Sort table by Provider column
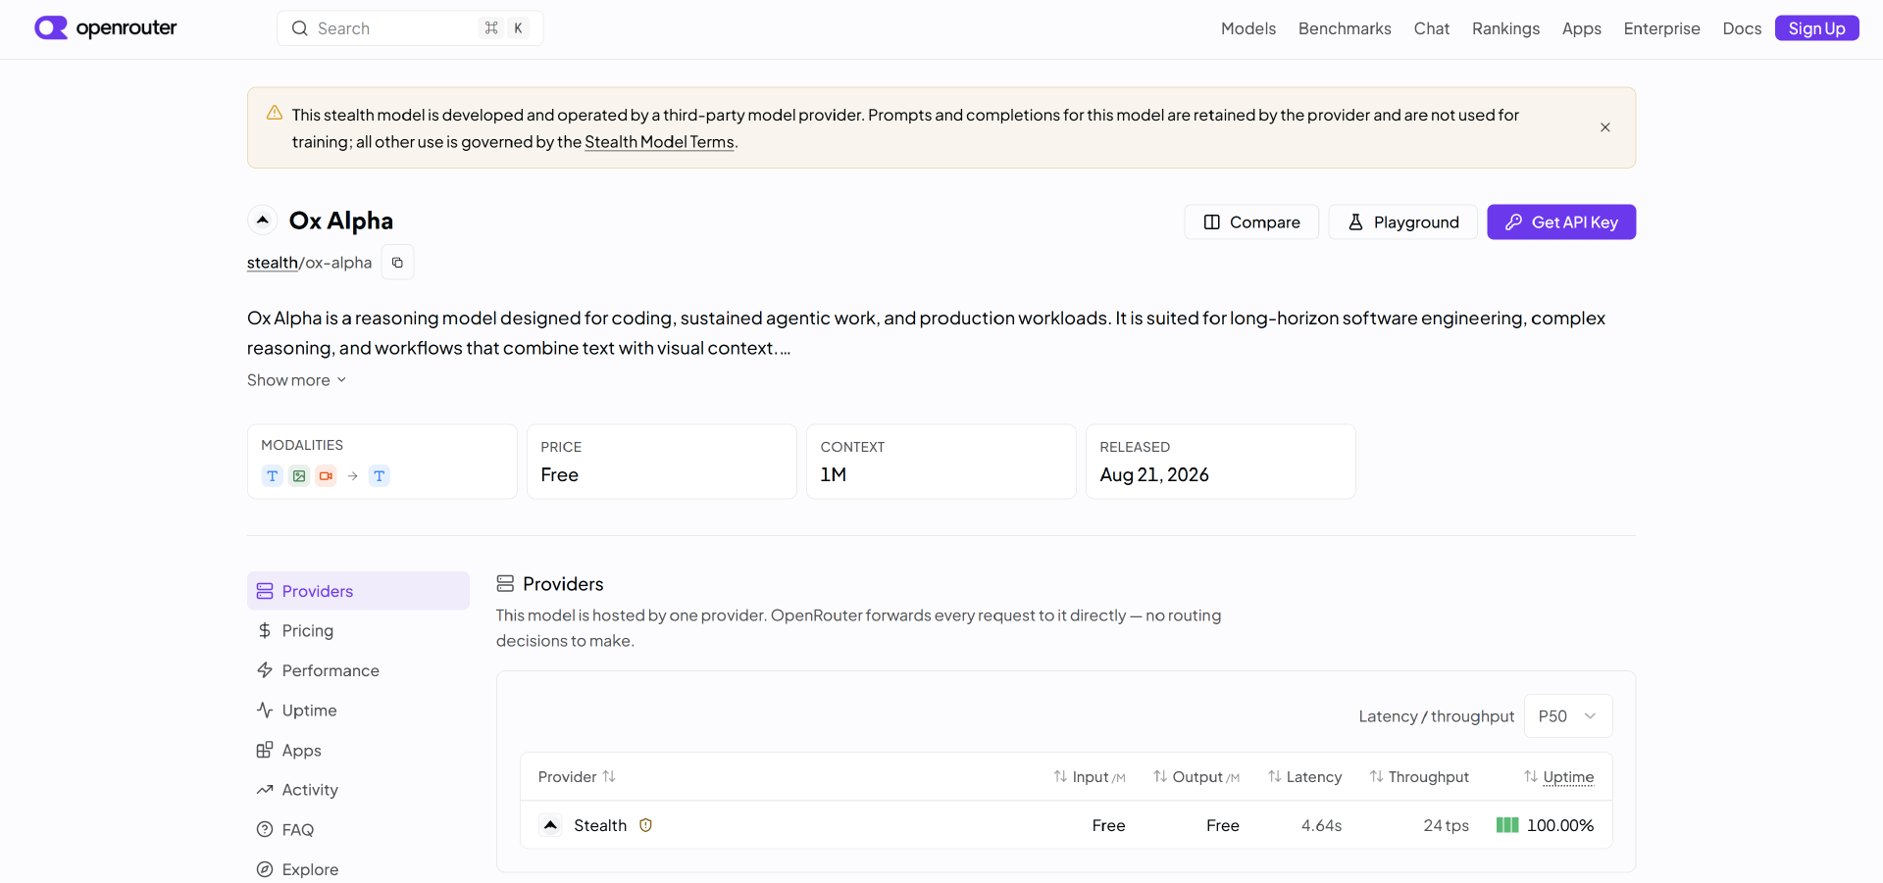Viewport: 1883px width, 883px height. click(x=577, y=777)
